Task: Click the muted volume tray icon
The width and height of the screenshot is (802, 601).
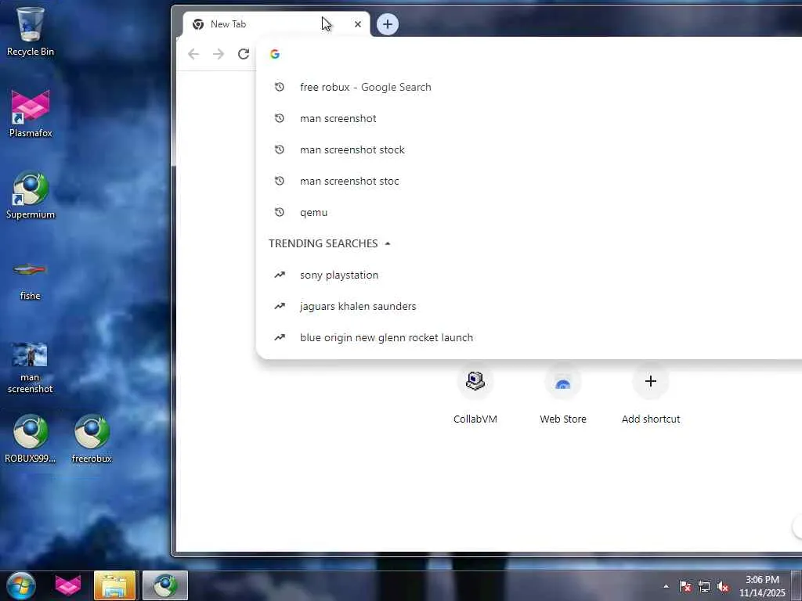Action: (x=723, y=586)
